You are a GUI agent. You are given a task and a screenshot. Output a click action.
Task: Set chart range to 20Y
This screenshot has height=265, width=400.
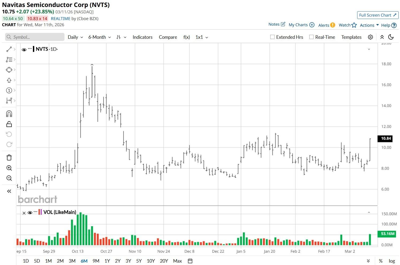(164, 261)
